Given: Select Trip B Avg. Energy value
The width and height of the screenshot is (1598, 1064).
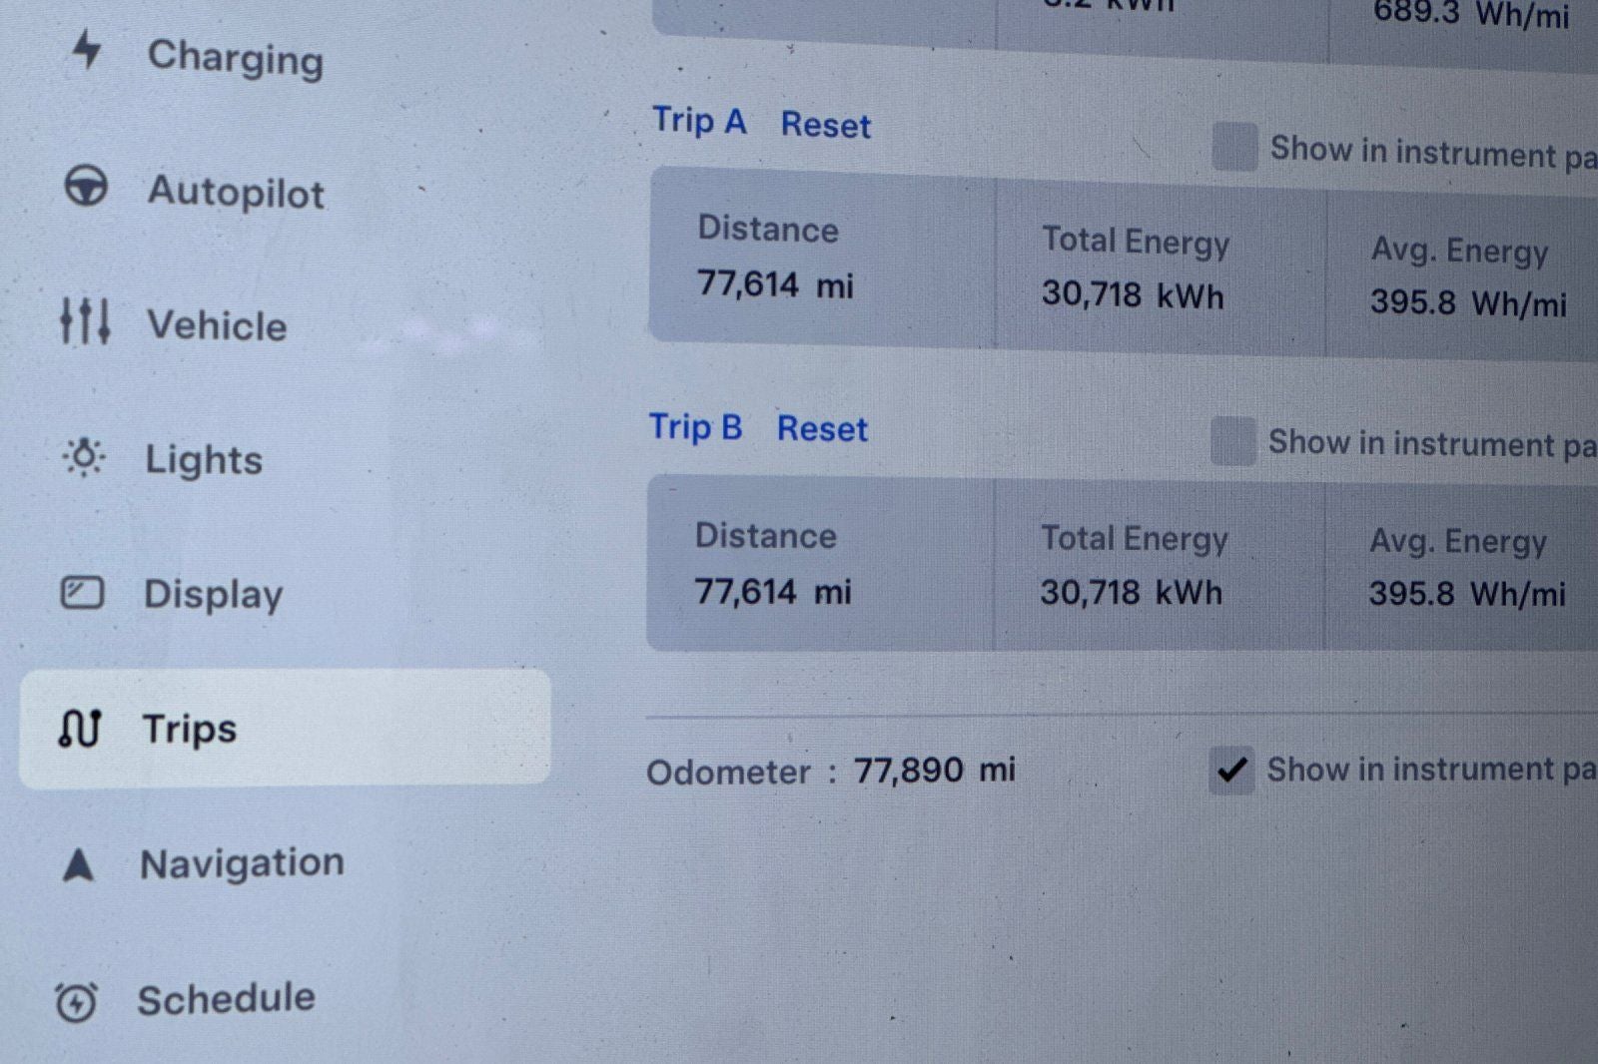Looking at the screenshot, I should 1464,593.
